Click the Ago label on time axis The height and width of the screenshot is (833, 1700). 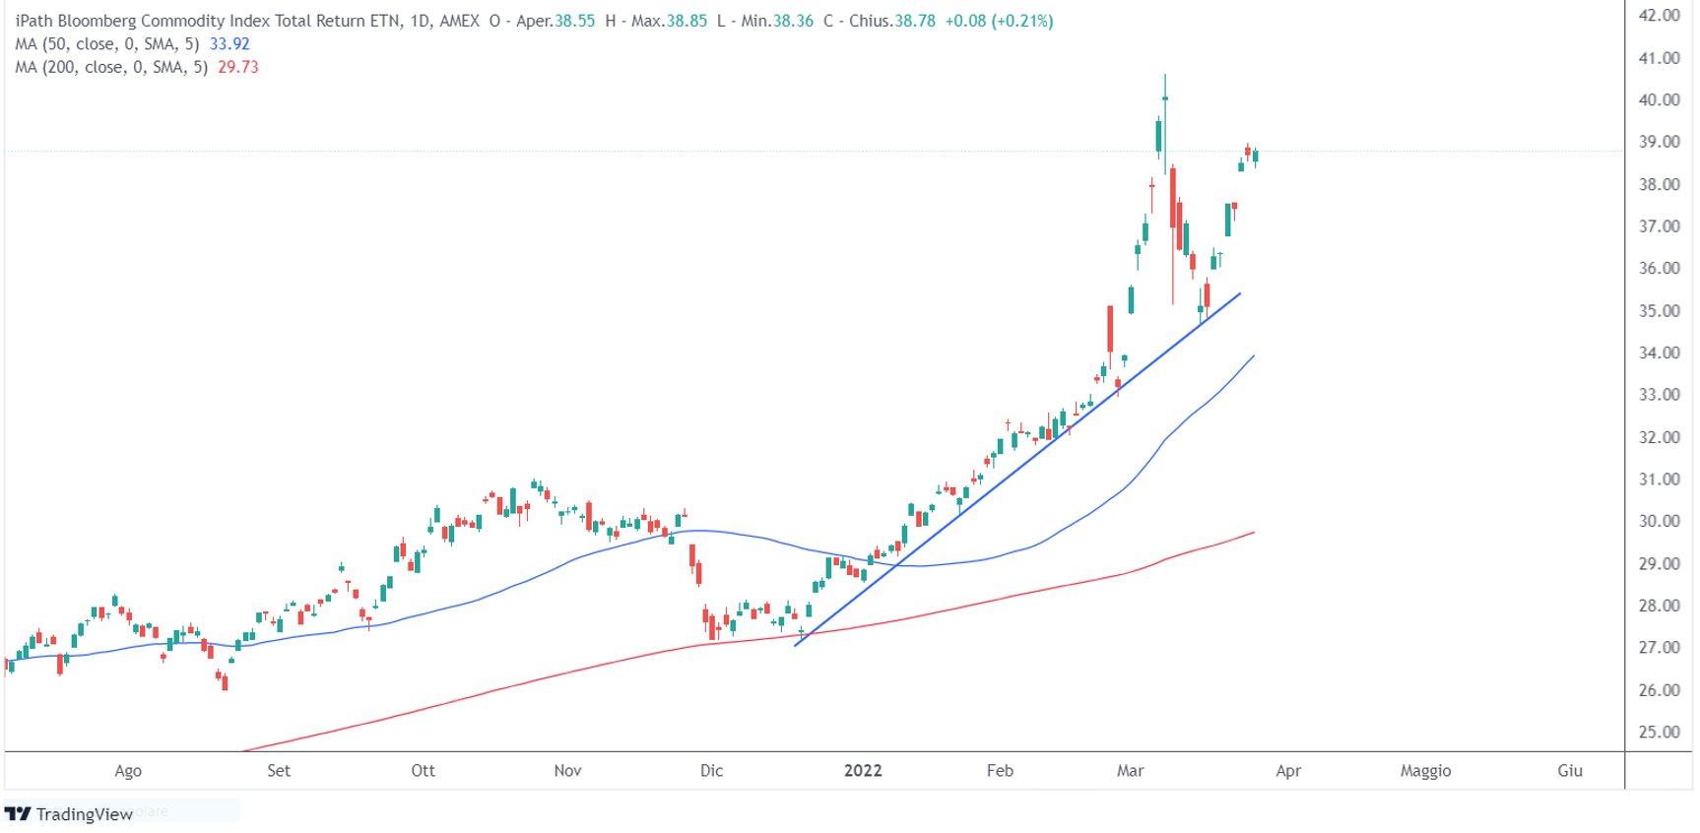click(x=128, y=771)
